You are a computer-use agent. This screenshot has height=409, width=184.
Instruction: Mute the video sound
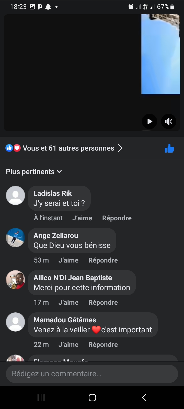coord(169,121)
